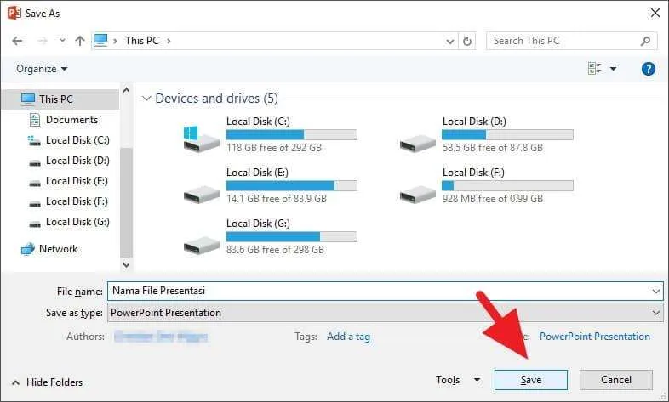This screenshot has width=669, height=402.
Task: Collapse the Devices and drives group
Action: tap(146, 99)
